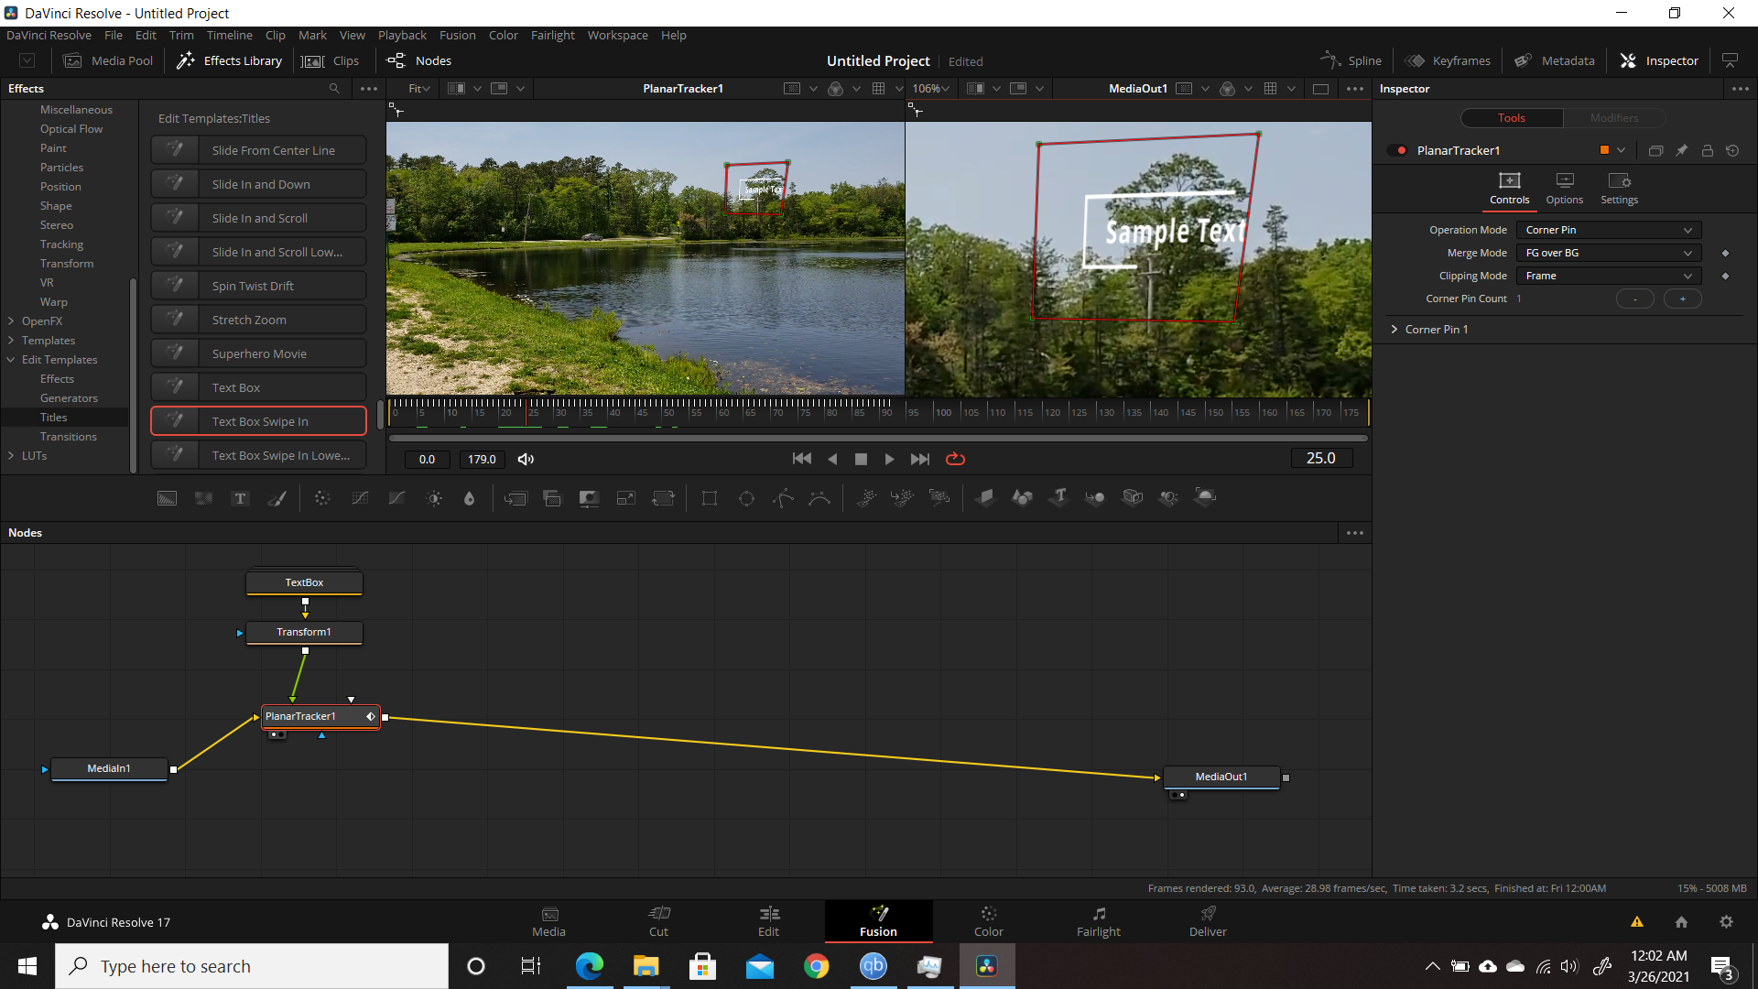Screen dimensions: 1758x989
Task: Expand the Templates category
Action: point(11,341)
